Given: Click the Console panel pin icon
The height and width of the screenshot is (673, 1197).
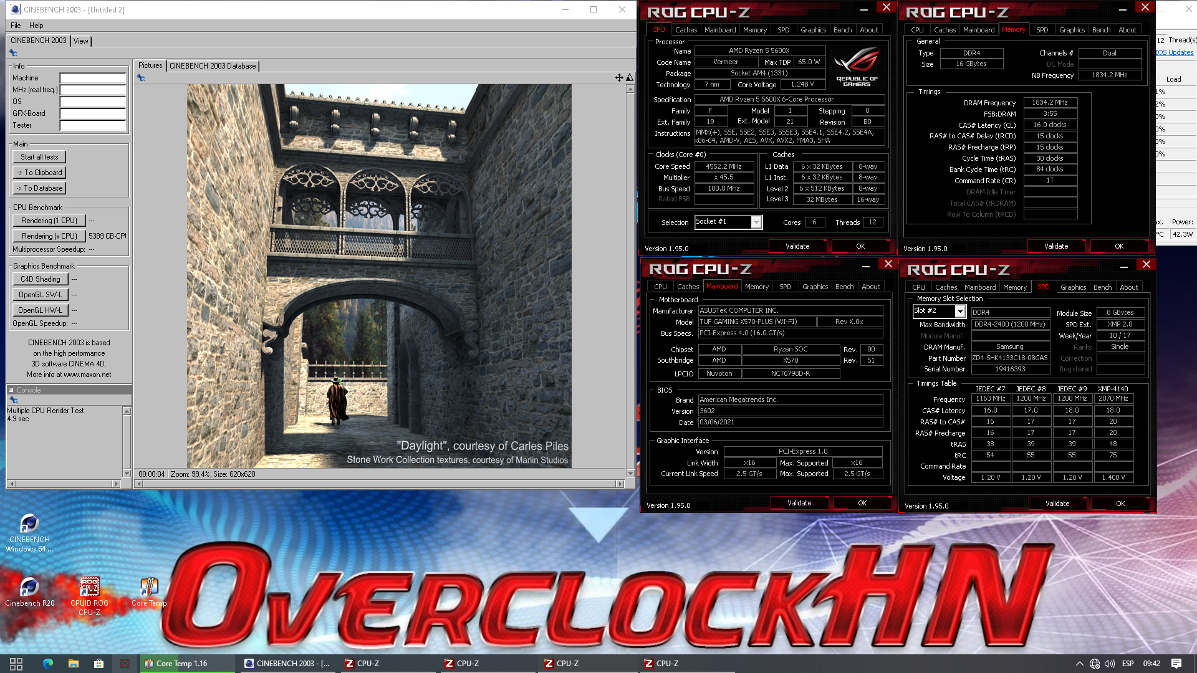Looking at the screenshot, I should 14,400.
